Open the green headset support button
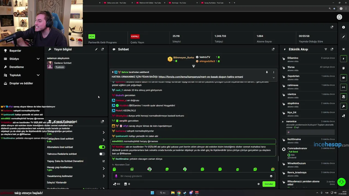The image size is (349, 196). click(341, 182)
